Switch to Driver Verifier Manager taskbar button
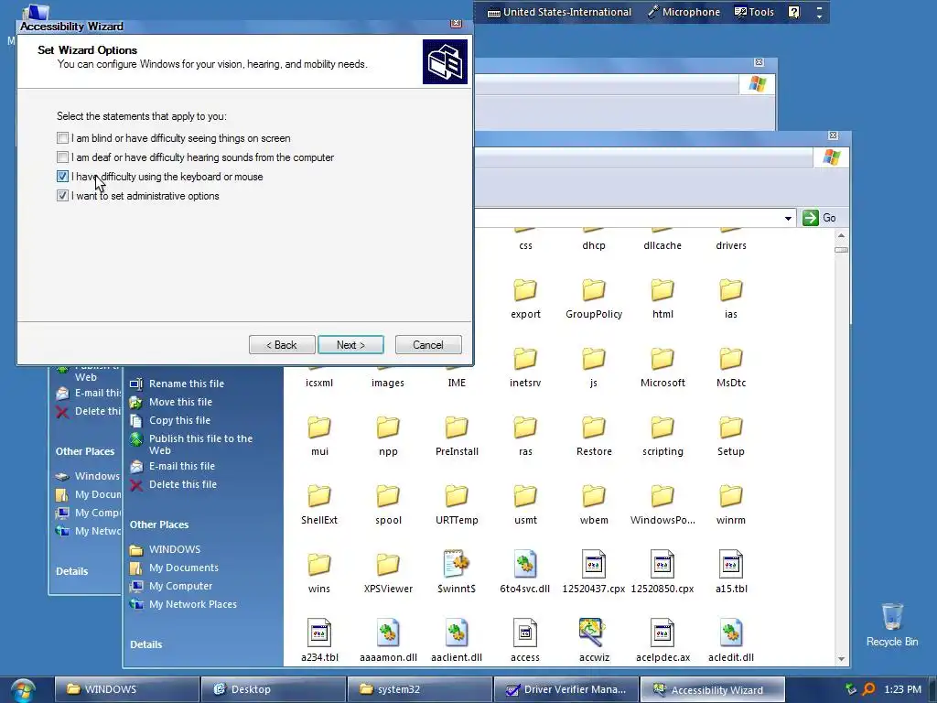Image resolution: width=937 pixels, height=703 pixels. (x=565, y=689)
